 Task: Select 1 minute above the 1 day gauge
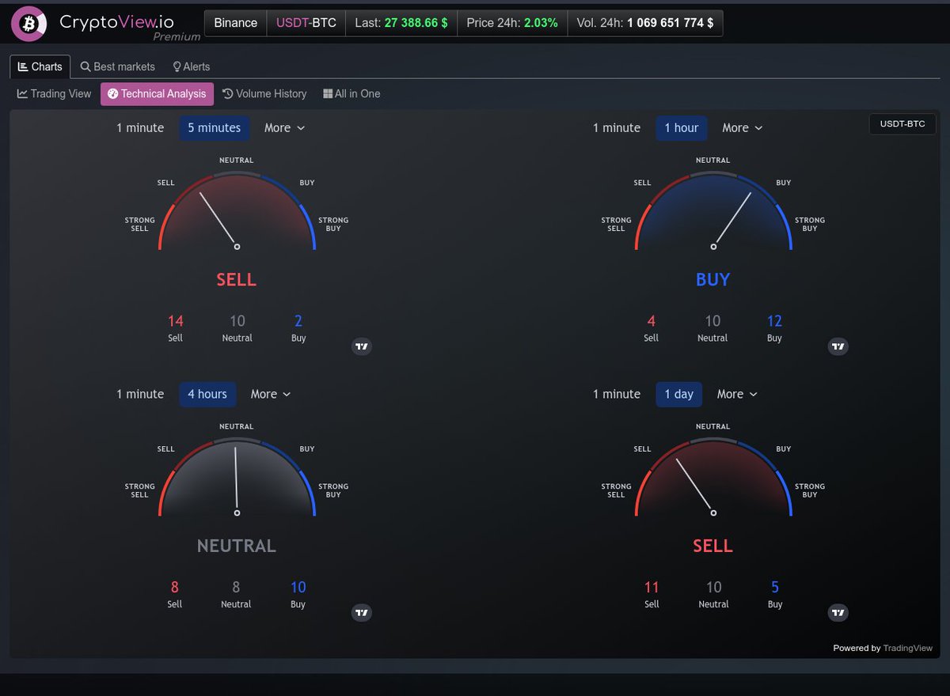617,394
